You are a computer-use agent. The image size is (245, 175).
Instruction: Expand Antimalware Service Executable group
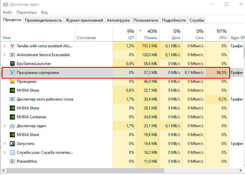click(4, 55)
